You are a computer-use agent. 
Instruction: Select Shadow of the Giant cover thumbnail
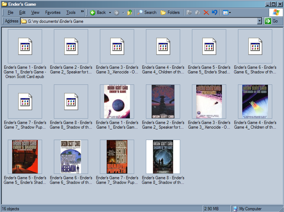(x=163, y=157)
